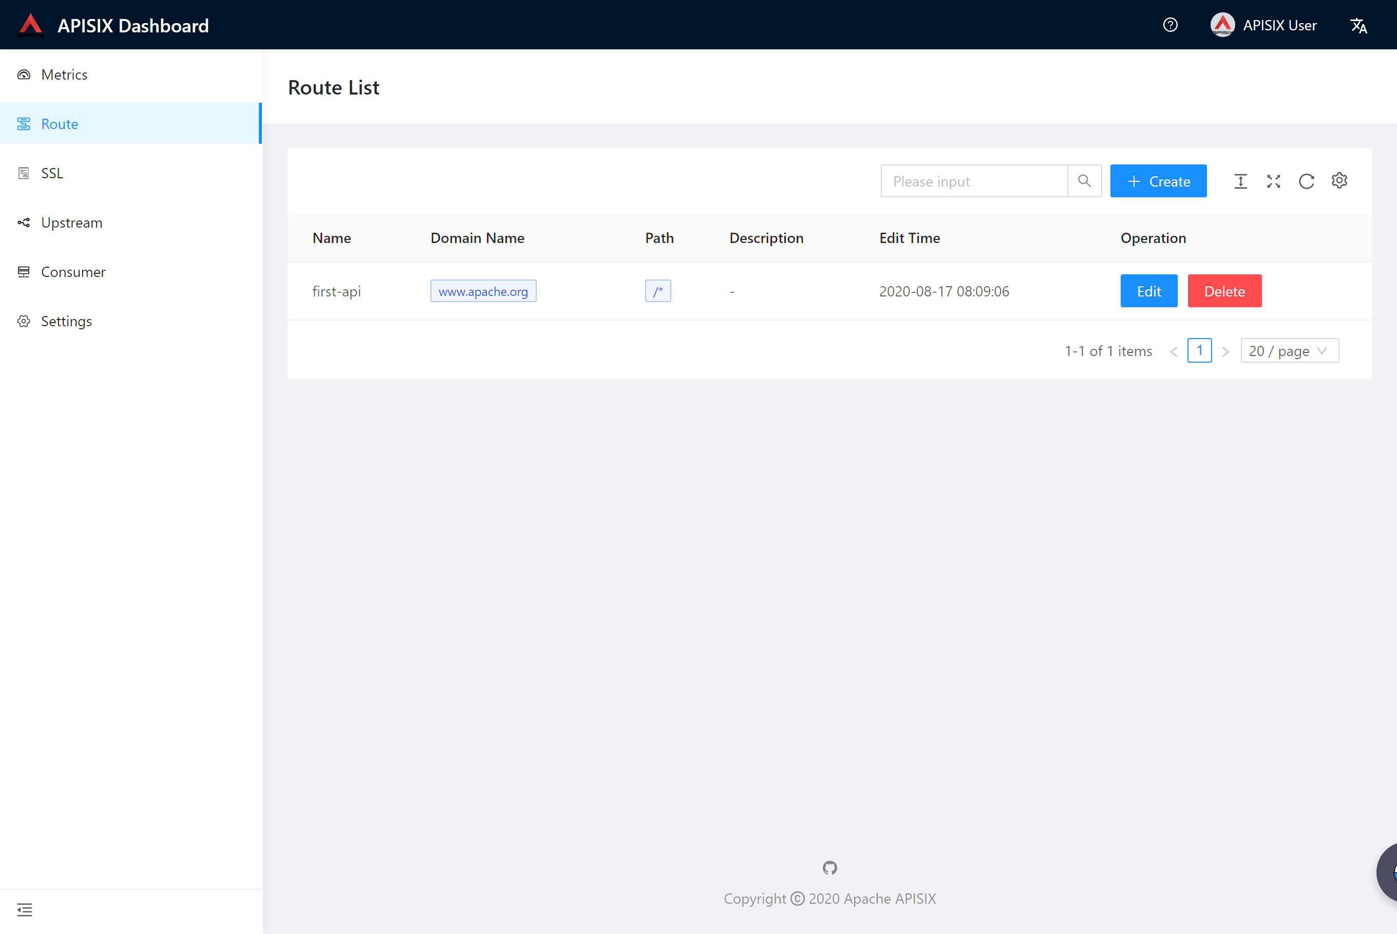The width and height of the screenshot is (1397, 934).
Task: Collapse the sidebar menu
Action: point(25,909)
